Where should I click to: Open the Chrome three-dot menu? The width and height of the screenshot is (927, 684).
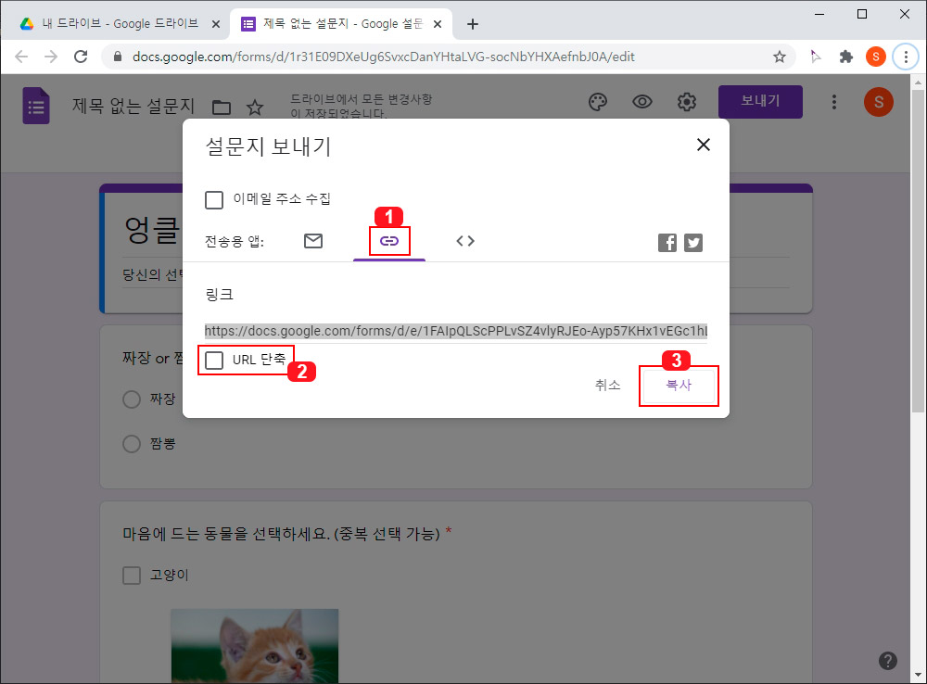906,57
